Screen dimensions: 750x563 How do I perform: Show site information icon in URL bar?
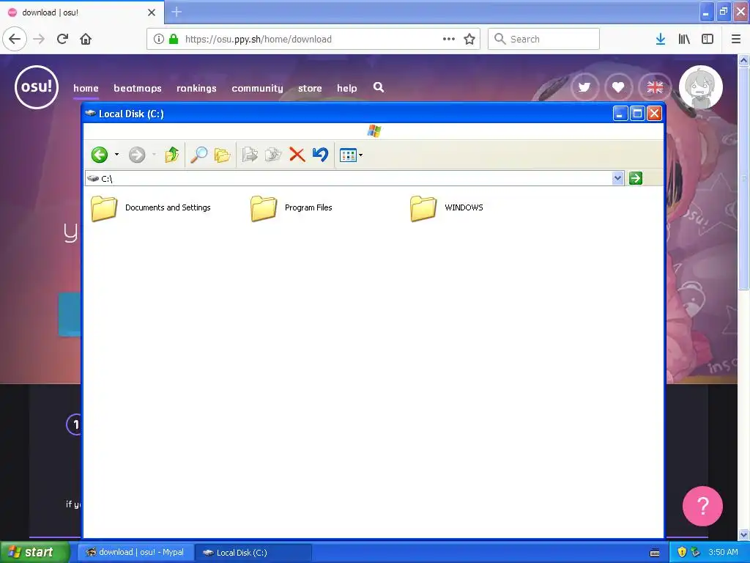pyautogui.click(x=159, y=39)
